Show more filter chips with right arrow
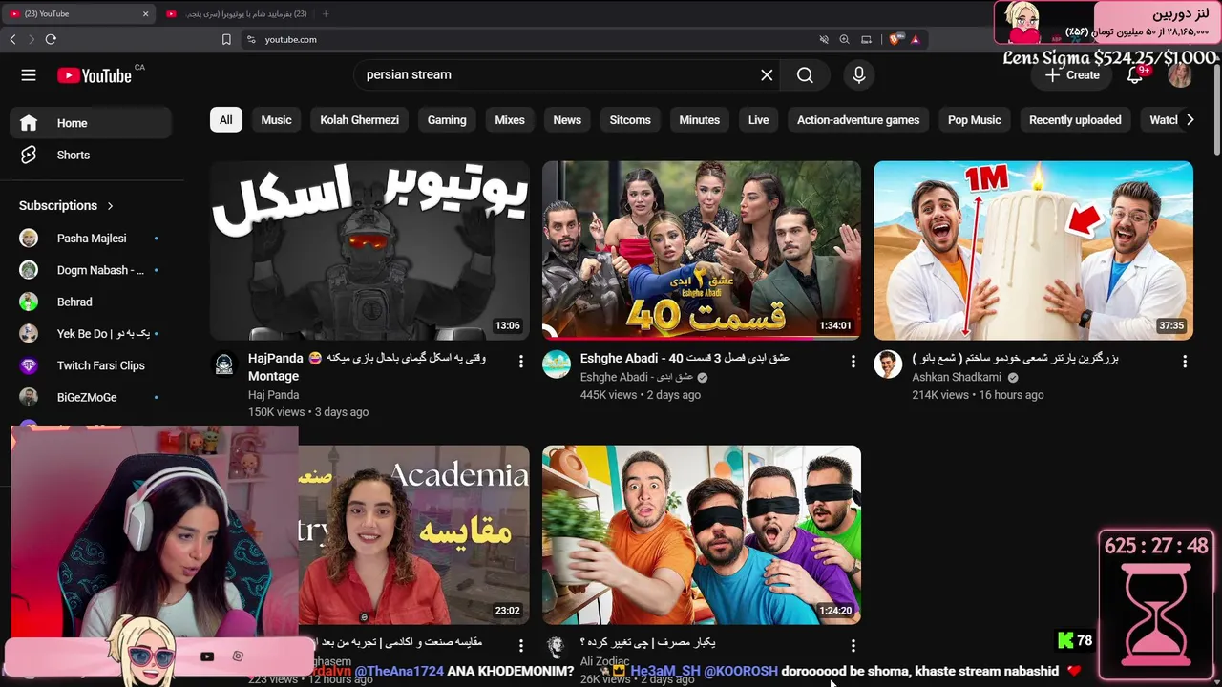The image size is (1222, 687). (x=1190, y=120)
